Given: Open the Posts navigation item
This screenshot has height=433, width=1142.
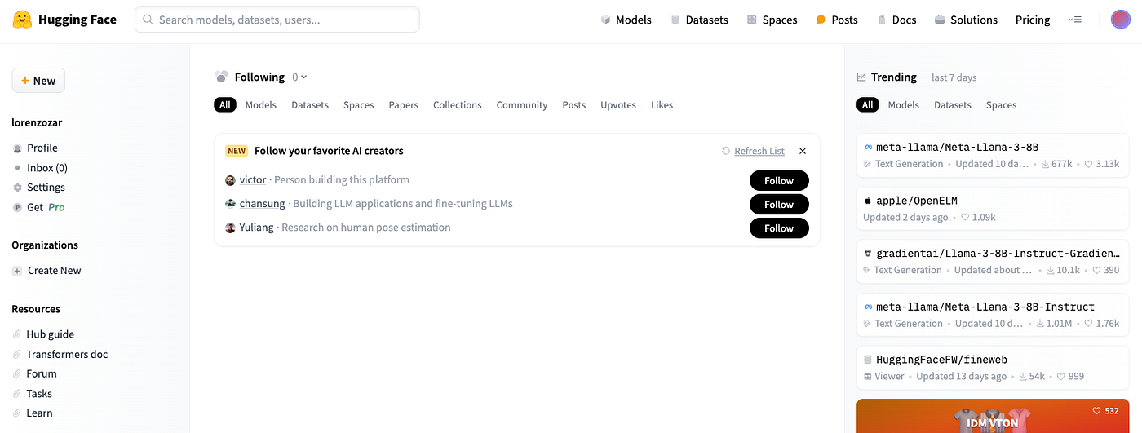Looking at the screenshot, I should [x=837, y=20].
